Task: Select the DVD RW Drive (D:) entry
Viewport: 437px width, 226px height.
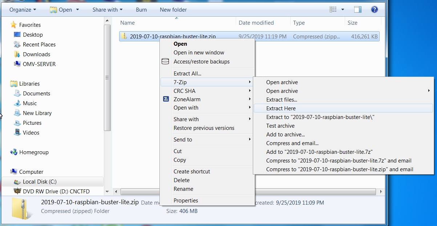Action: click(51, 191)
